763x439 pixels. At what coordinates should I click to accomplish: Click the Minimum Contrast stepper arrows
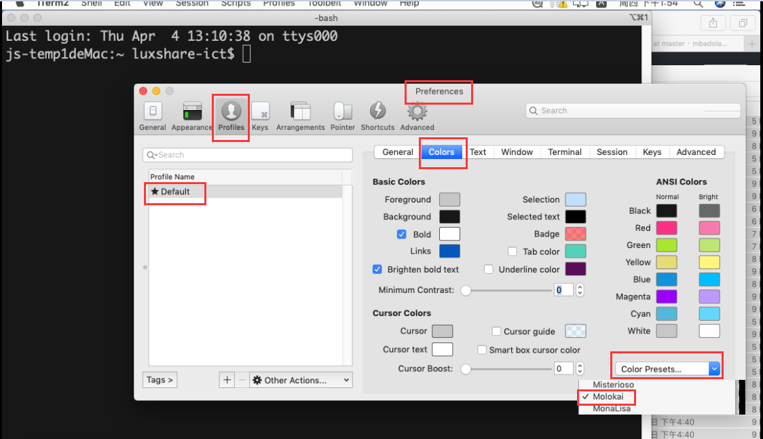[x=580, y=290]
